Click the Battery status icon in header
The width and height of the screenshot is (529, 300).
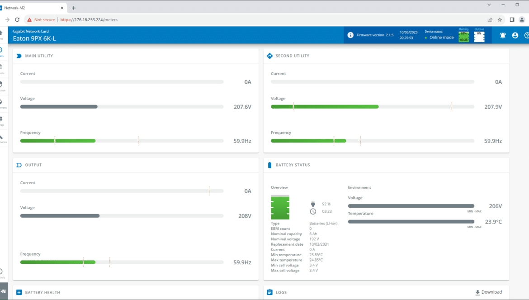pyautogui.click(x=464, y=37)
